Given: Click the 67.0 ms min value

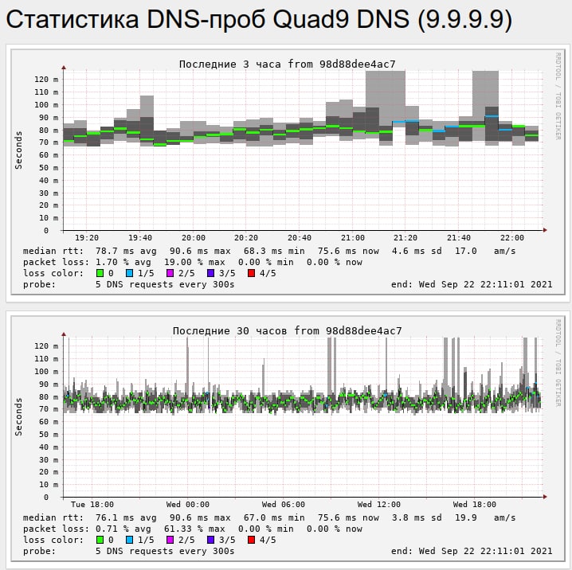Looking at the screenshot, I should click(x=274, y=518).
